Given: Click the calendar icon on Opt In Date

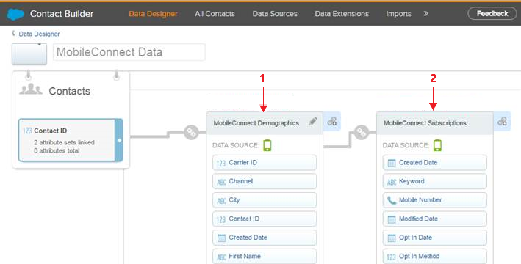Looking at the screenshot, I should [392, 238].
